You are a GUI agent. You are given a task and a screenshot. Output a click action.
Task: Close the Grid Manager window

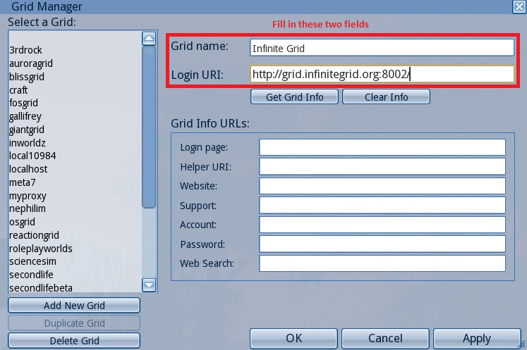(x=519, y=6)
